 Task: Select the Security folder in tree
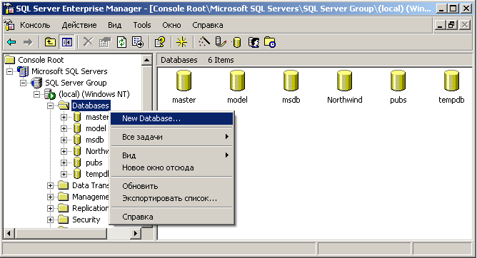pos(86,220)
